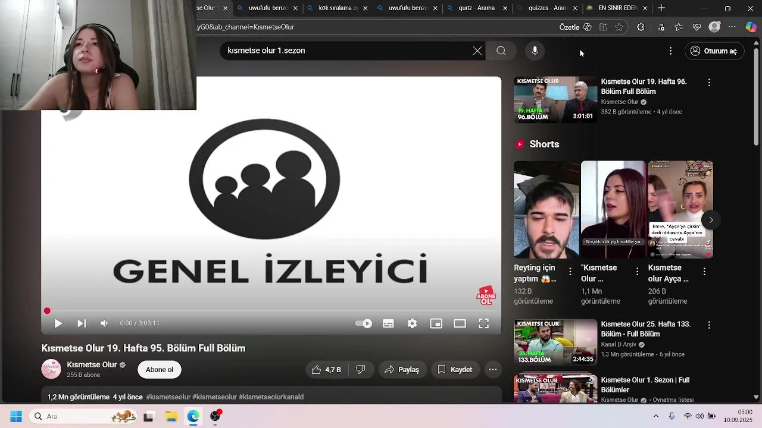762x428 pixels.
Task: Open video player settings gear
Action: click(x=412, y=323)
